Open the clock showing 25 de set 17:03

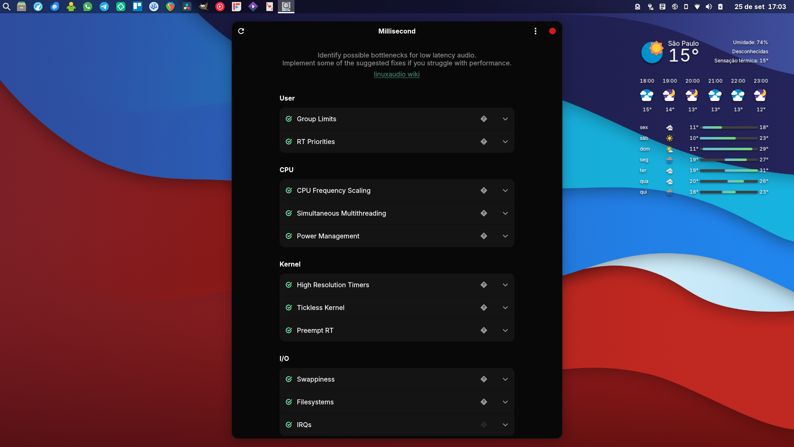coord(760,7)
